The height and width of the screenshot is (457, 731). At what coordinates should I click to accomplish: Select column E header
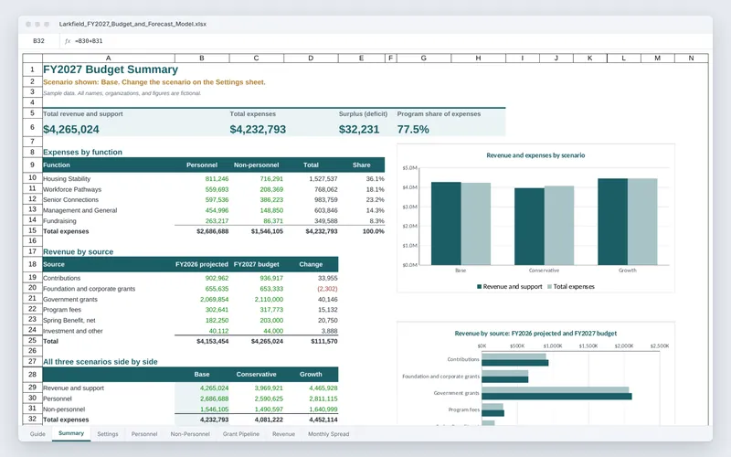coord(362,58)
